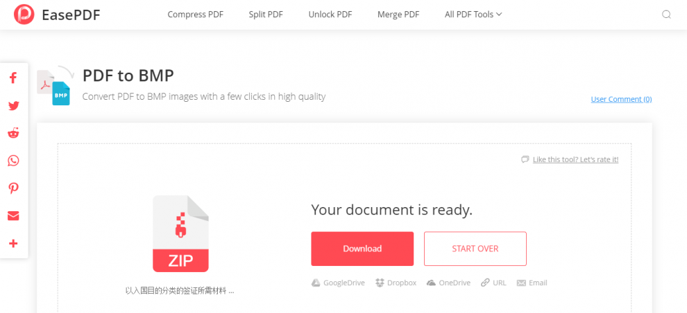687x313 pixels.
Task: Click the EasePDF logo
Action: coord(57,15)
